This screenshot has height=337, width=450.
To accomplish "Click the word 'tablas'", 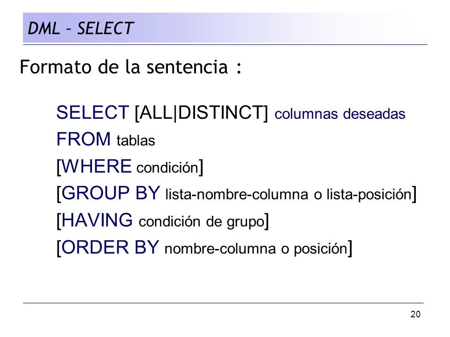I will pos(136,141).
